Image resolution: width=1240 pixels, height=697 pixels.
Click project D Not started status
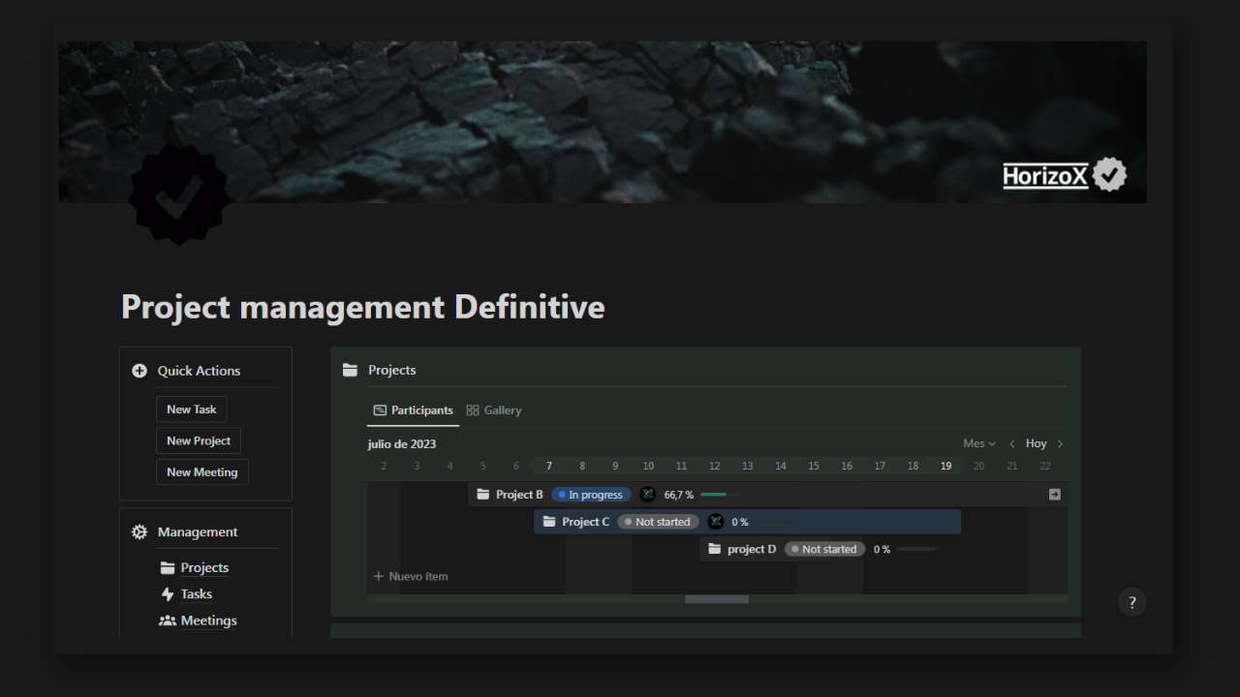[824, 549]
